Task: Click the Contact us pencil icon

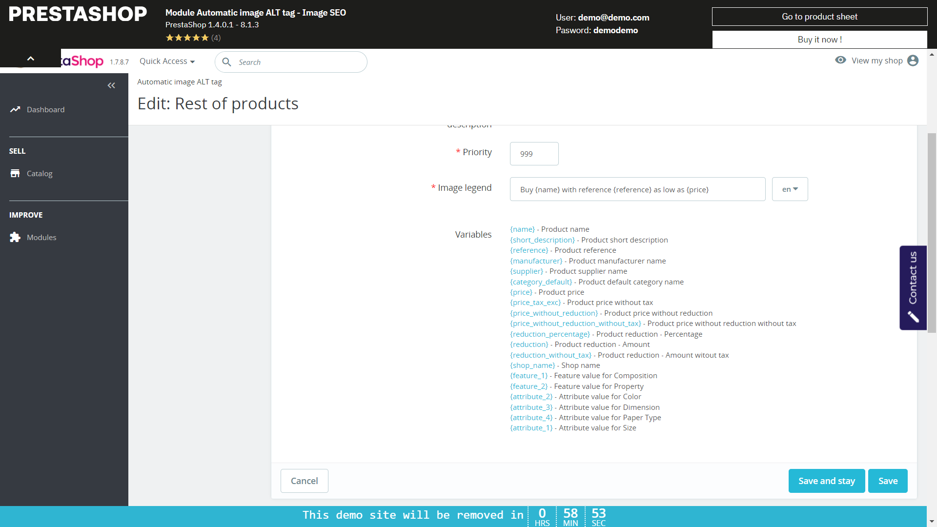Action: 913,317
